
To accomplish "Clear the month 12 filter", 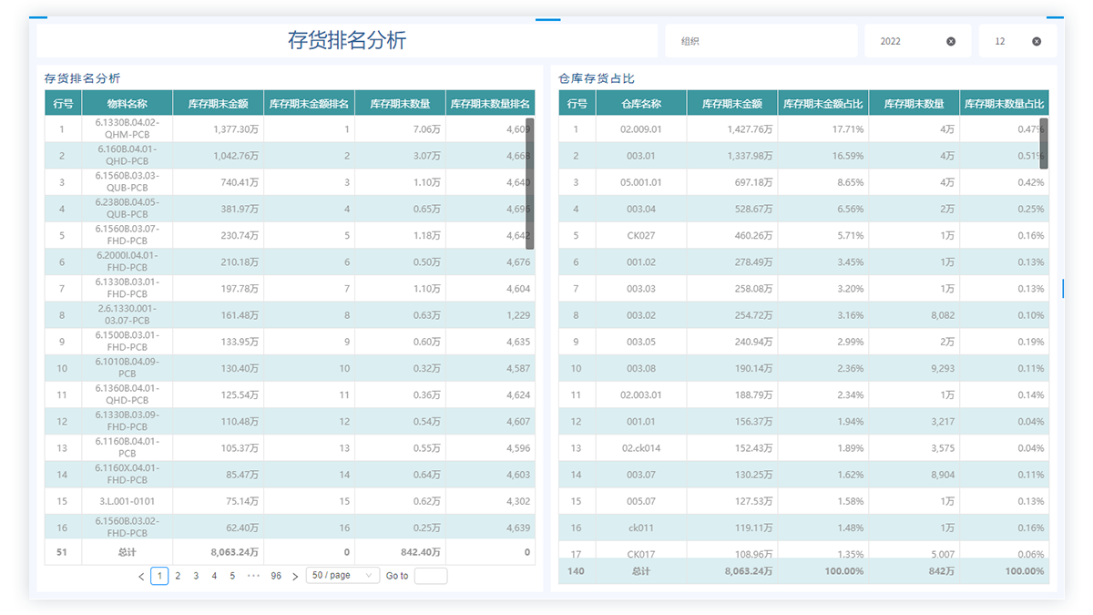I will (x=1037, y=41).
